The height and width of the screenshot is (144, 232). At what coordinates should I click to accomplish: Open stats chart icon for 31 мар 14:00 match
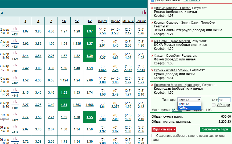point(15,90)
